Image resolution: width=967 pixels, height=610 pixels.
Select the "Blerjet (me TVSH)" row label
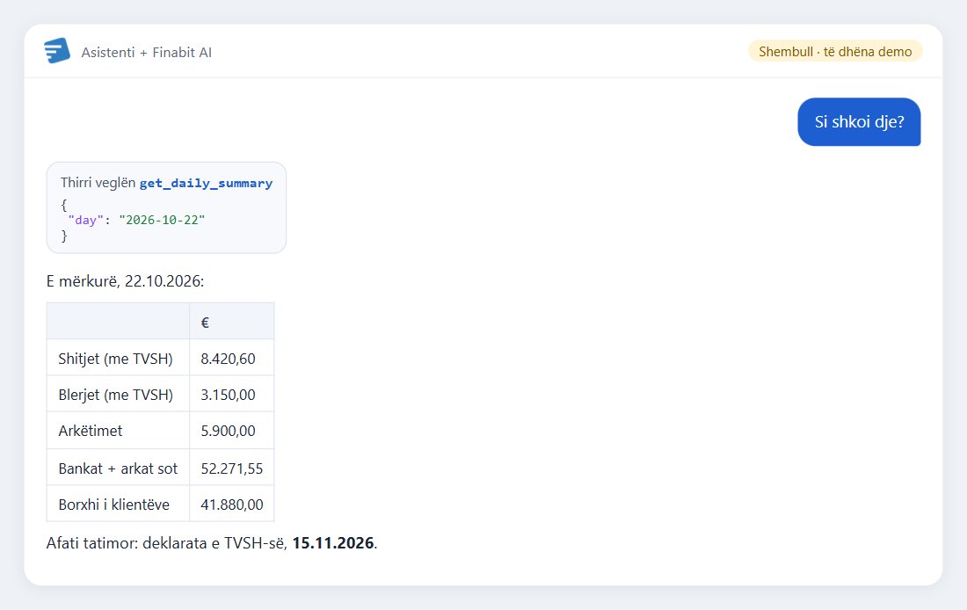tap(116, 395)
